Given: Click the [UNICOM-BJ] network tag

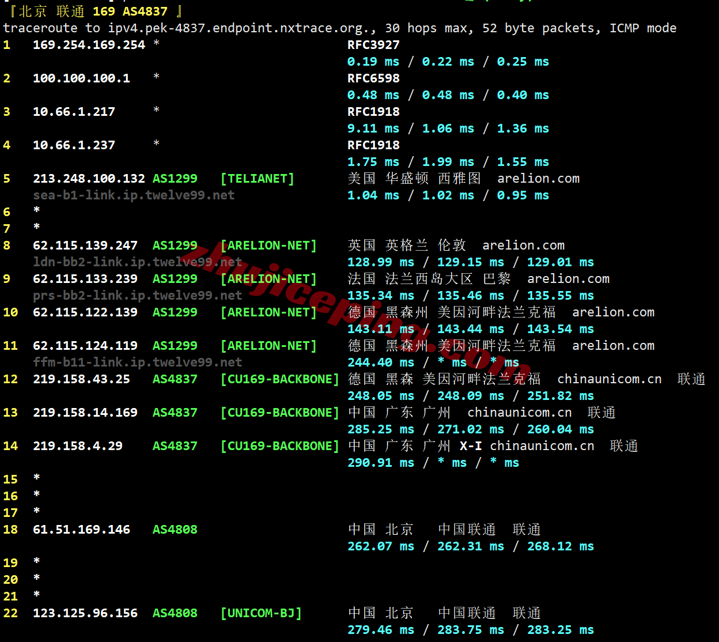Looking at the screenshot, I should pos(261,613).
